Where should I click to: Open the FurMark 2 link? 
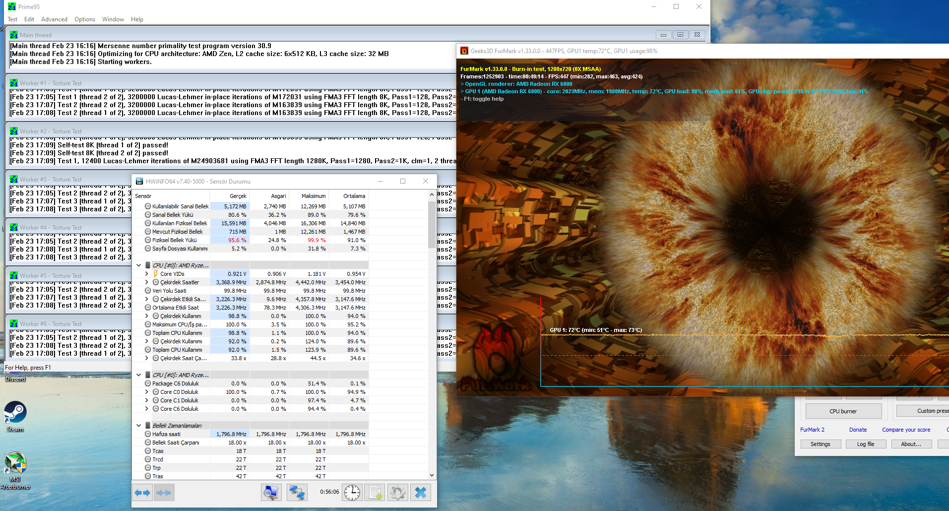coord(813,430)
